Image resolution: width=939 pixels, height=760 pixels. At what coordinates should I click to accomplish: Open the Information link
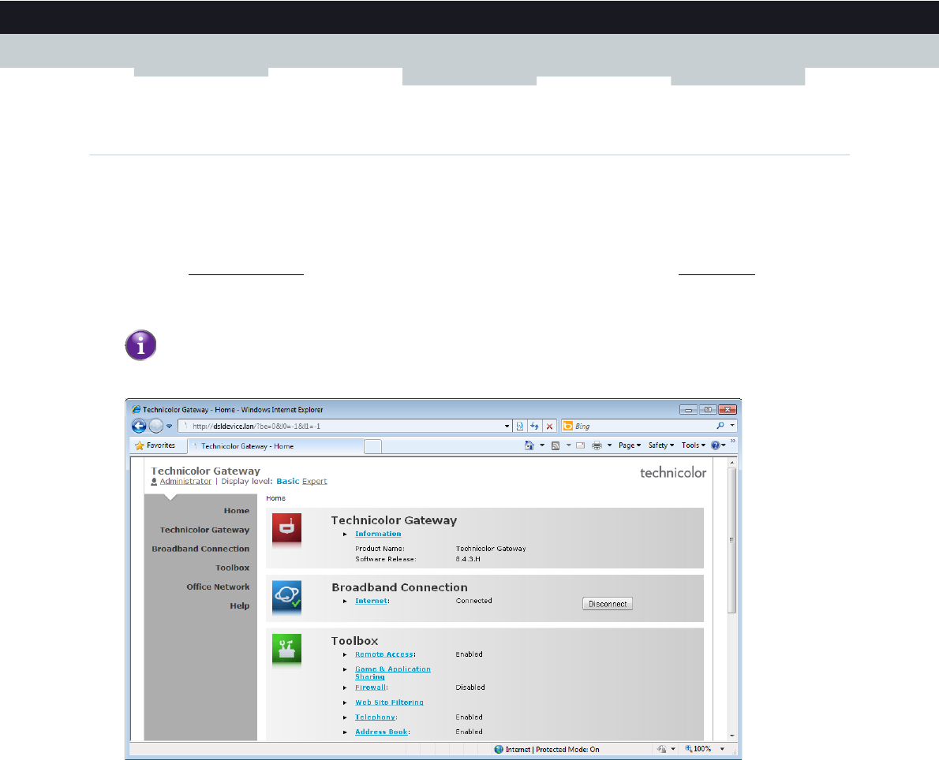pos(378,534)
